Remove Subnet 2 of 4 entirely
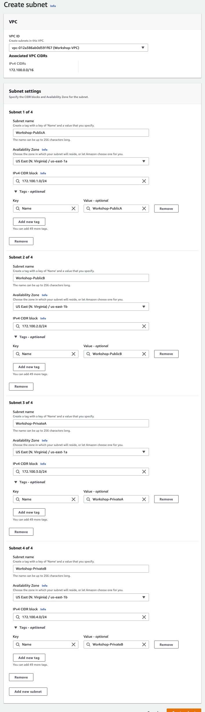This screenshot has width=205, height=712. point(21,386)
